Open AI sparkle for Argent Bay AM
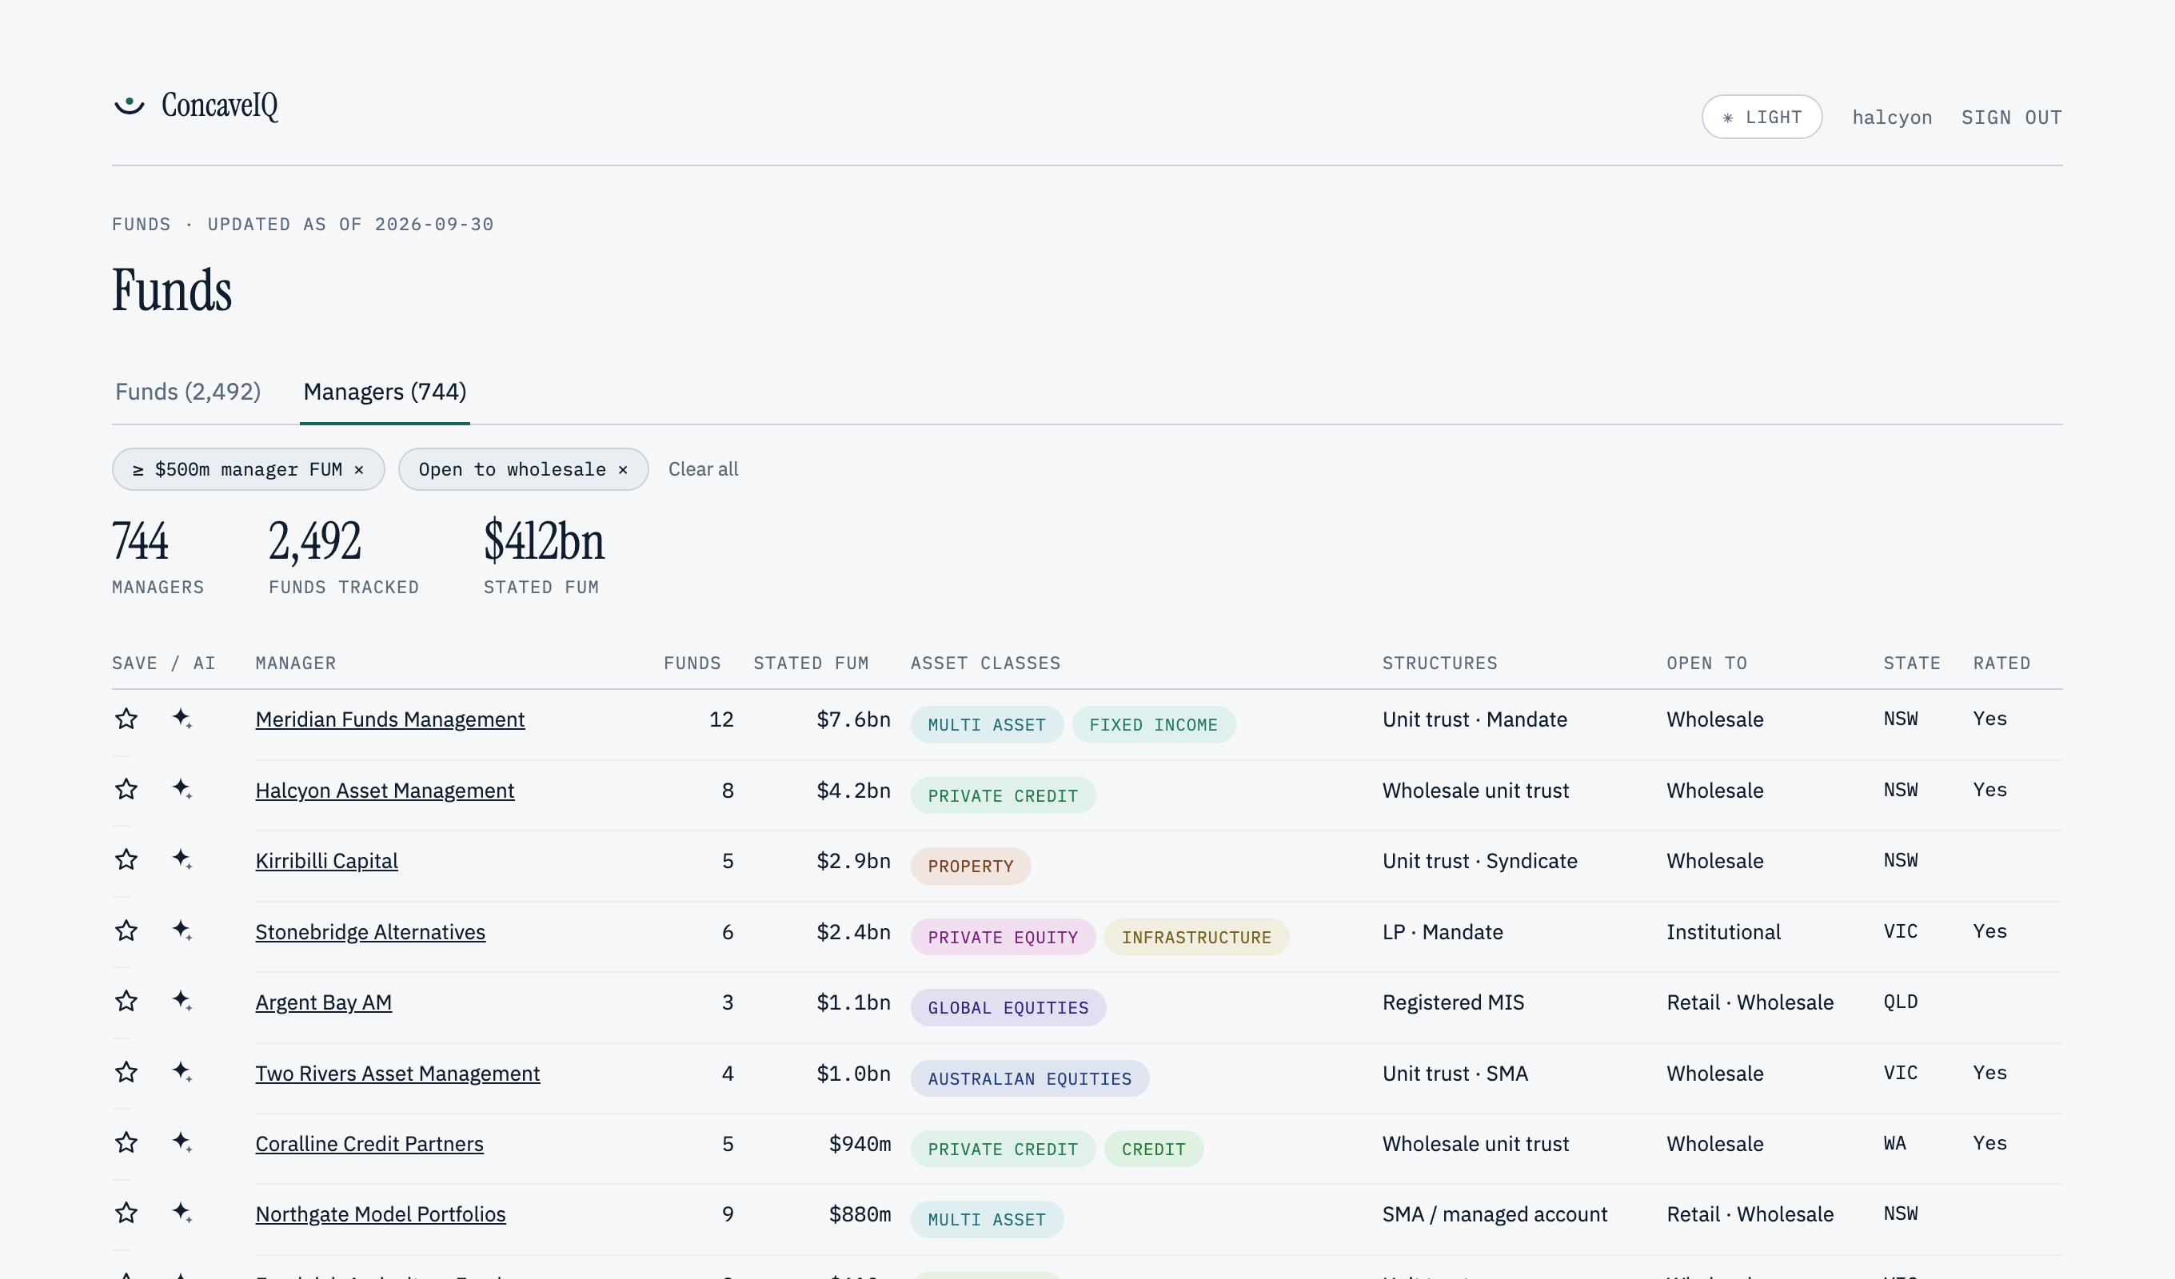This screenshot has width=2175, height=1279. [x=182, y=1001]
